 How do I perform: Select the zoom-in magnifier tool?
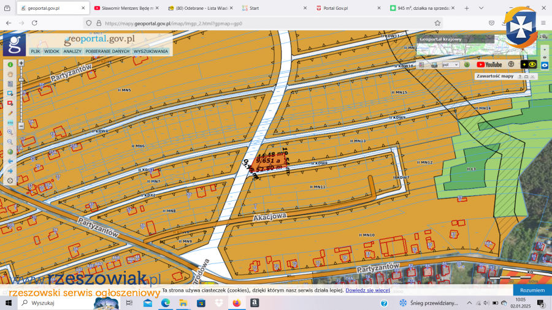pos(10,132)
